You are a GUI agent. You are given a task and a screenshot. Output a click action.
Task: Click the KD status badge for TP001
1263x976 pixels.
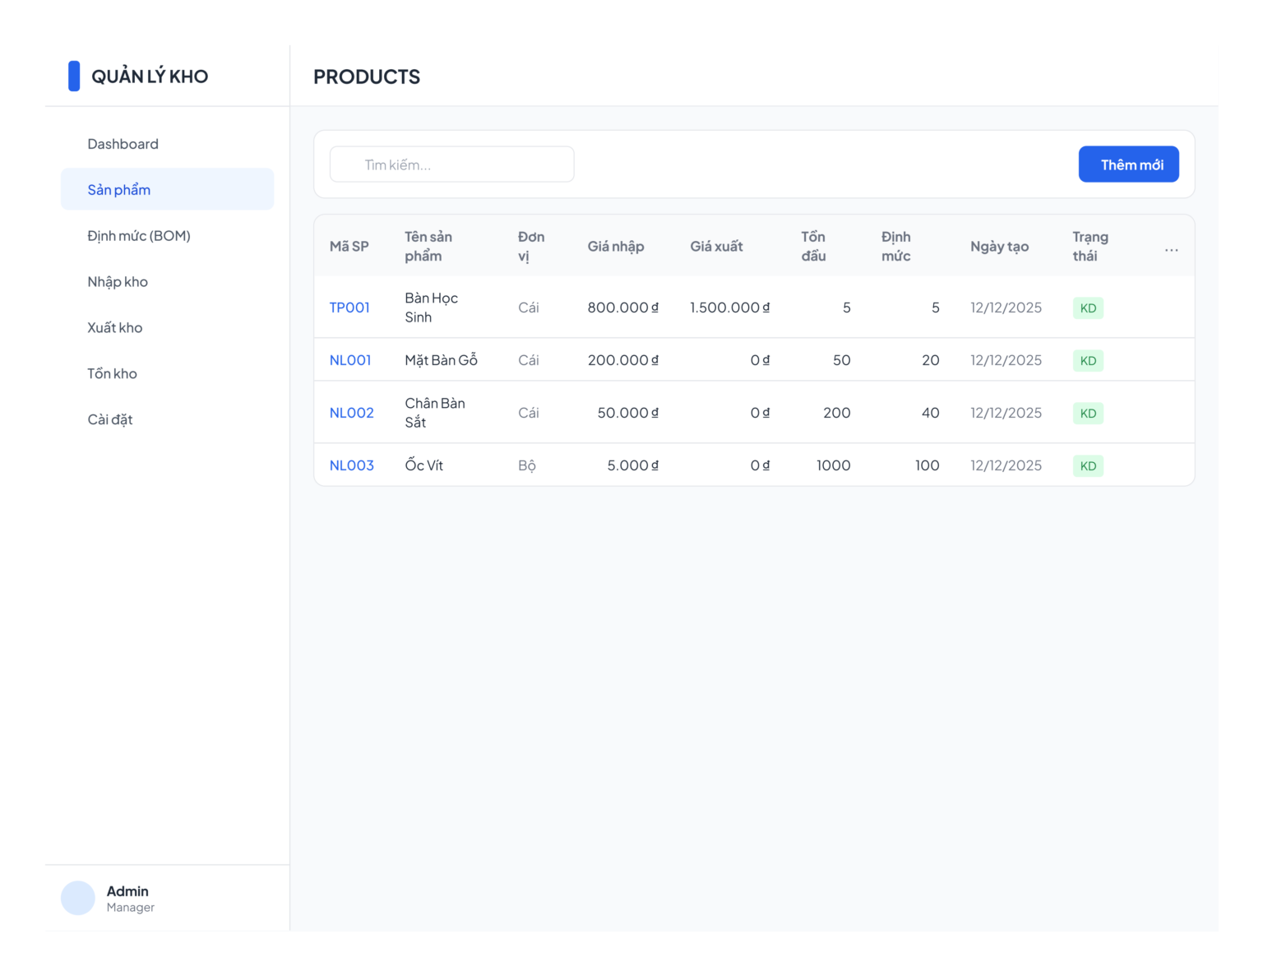pos(1088,308)
